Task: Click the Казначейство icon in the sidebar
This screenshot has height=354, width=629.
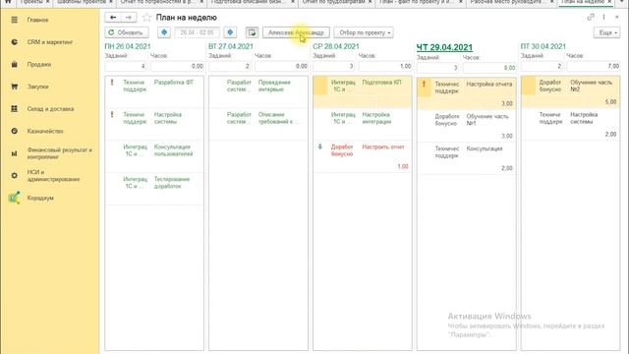Action: coord(15,131)
